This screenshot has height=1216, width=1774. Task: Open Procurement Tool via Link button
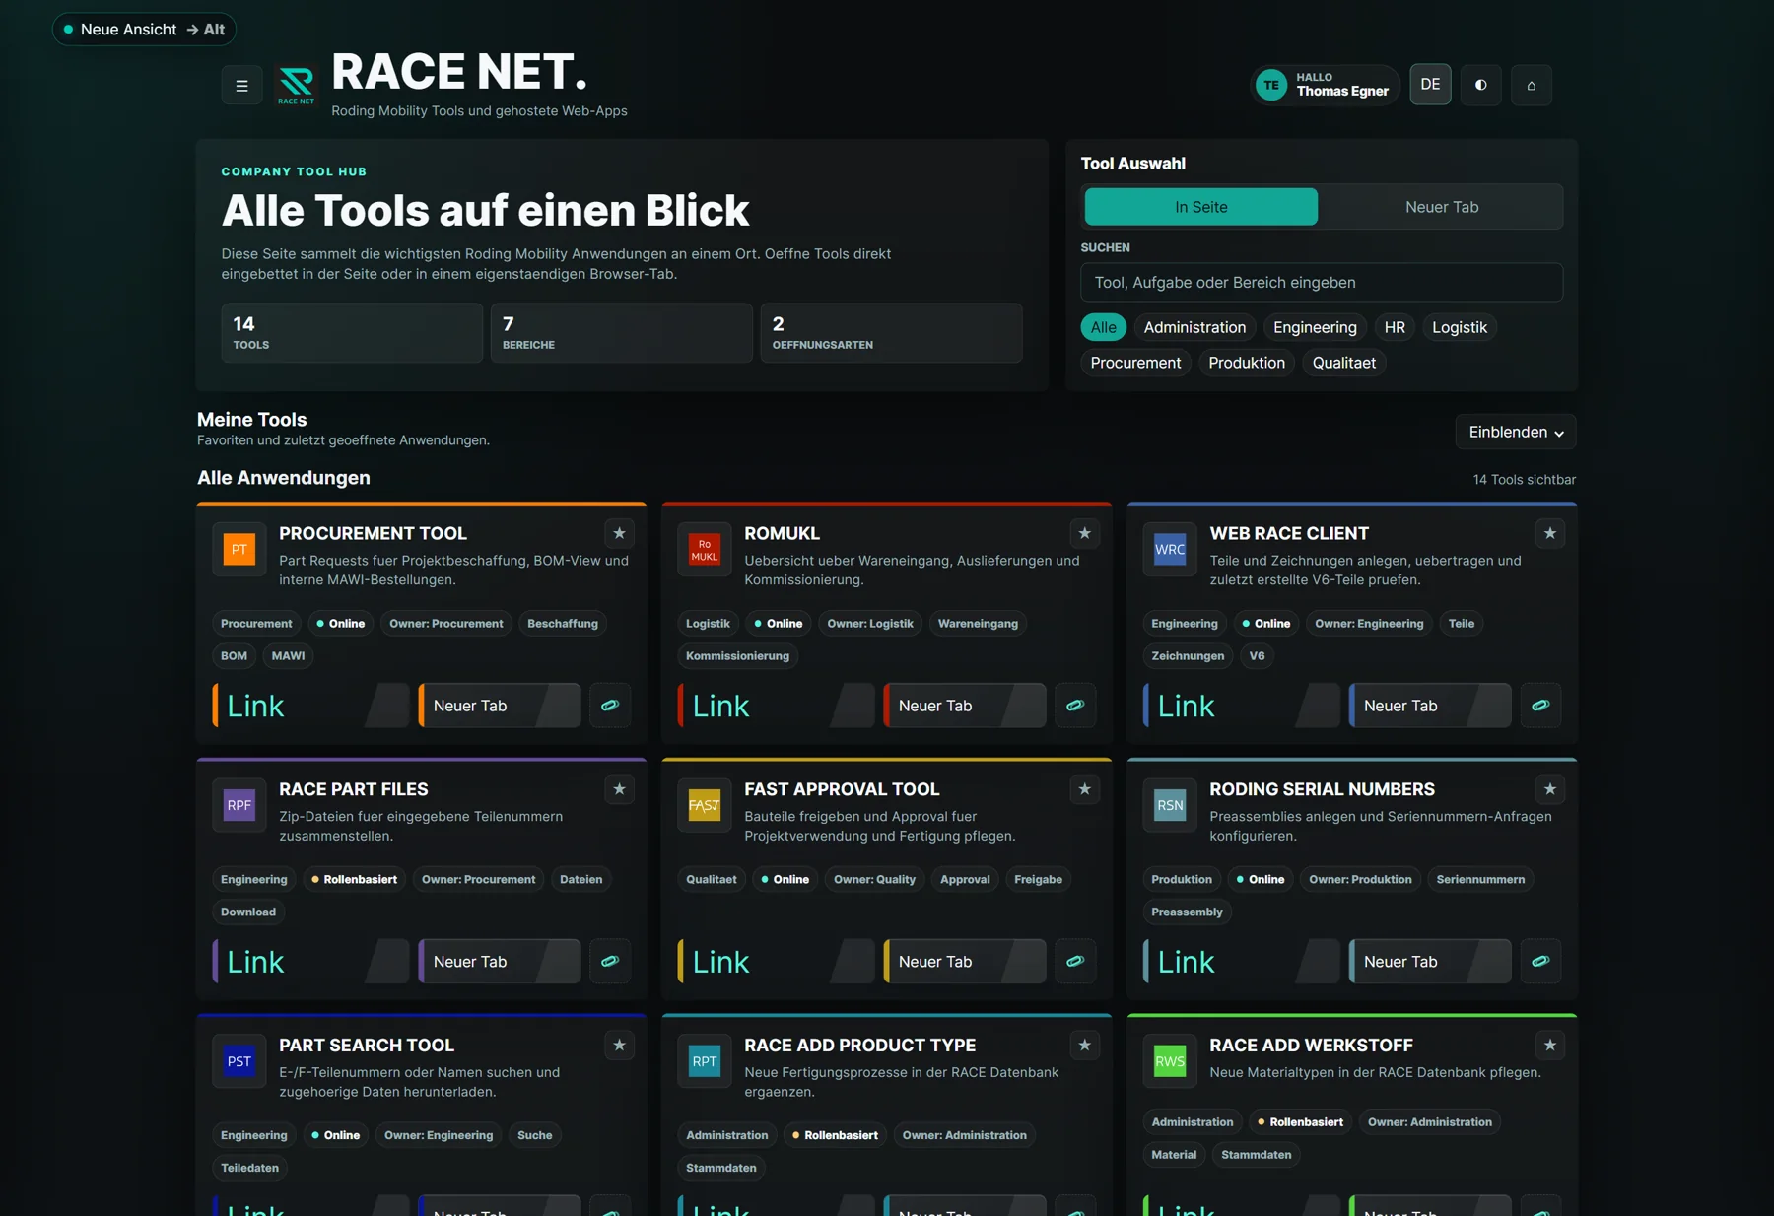pyautogui.click(x=310, y=706)
